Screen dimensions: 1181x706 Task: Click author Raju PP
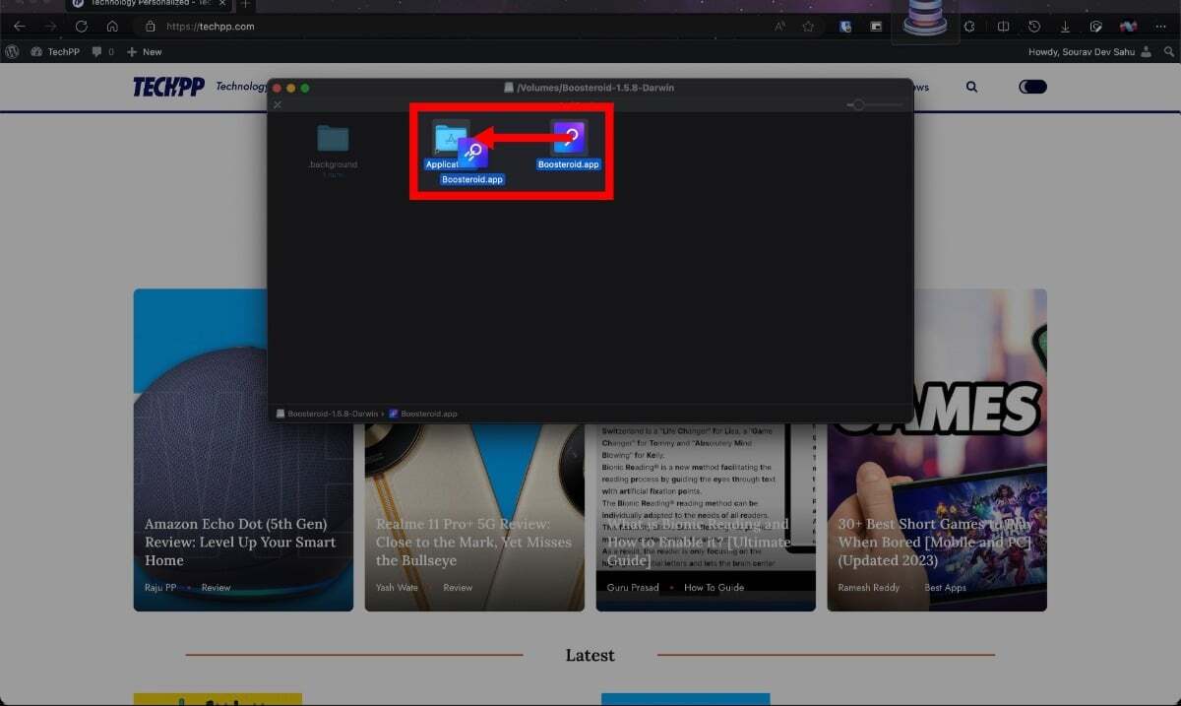tap(161, 588)
